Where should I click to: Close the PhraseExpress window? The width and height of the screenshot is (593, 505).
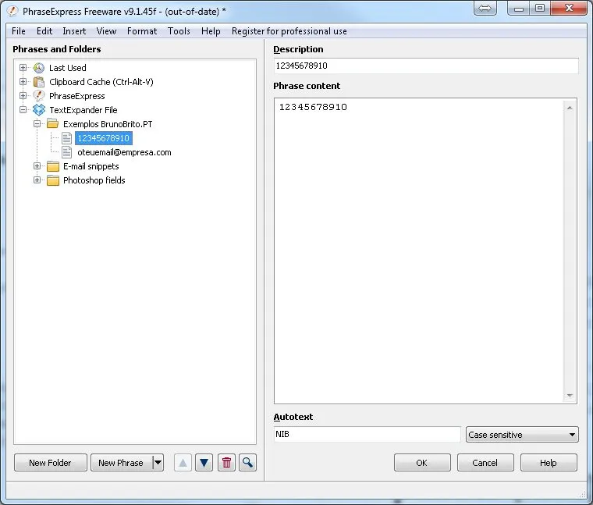(569, 9)
